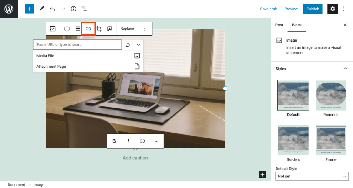Toggle the Settings gear sidebar
The width and height of the screenshot is (353, 188).
[333, 9]
